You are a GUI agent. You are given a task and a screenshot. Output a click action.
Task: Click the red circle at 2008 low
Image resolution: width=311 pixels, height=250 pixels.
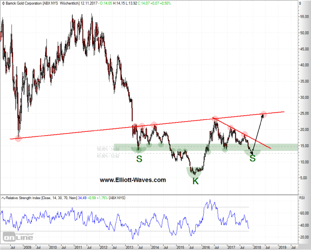[x=18, y=138]
